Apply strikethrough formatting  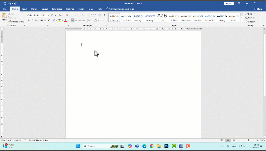[x=42, y=20]
